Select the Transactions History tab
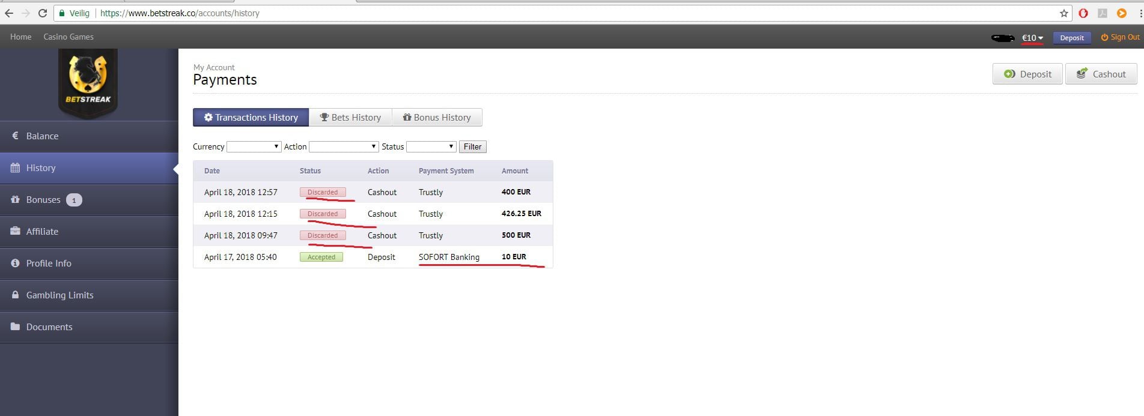 point(251,117)
